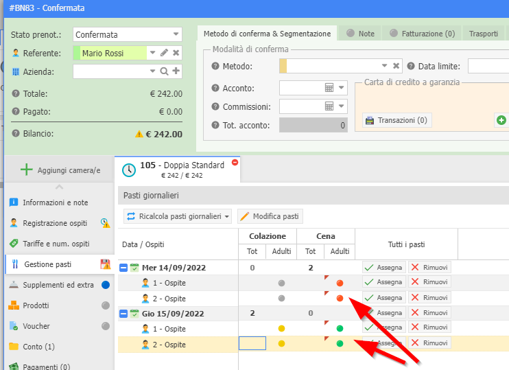Open the Acconto dropdown arrow
This screenshot has height=370, width=509.
[x=341, y=88]
